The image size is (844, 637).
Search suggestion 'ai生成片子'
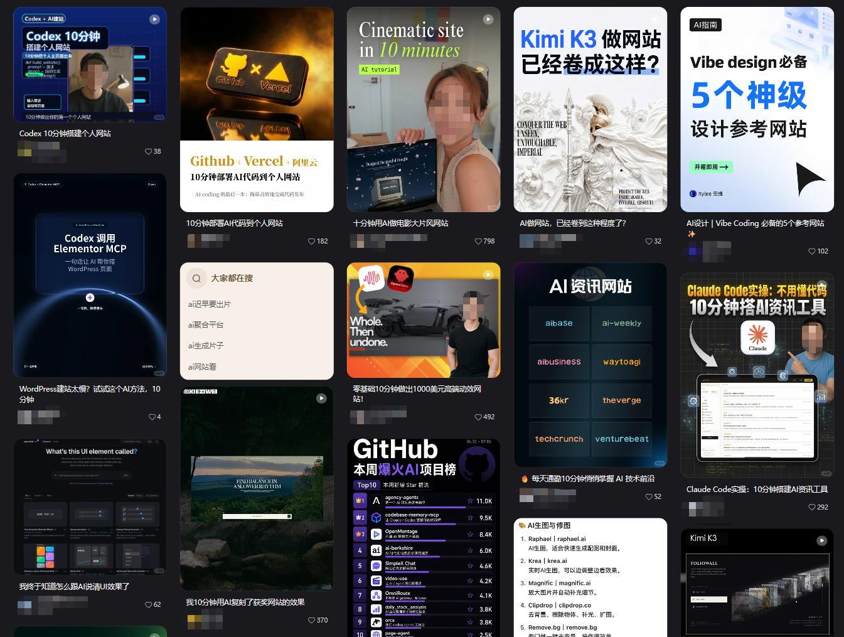206,346
